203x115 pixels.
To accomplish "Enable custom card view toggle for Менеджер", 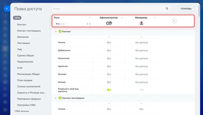I will click(141, 90).
